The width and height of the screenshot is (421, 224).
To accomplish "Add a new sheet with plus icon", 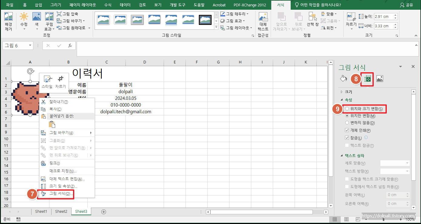I will [104, 212].
